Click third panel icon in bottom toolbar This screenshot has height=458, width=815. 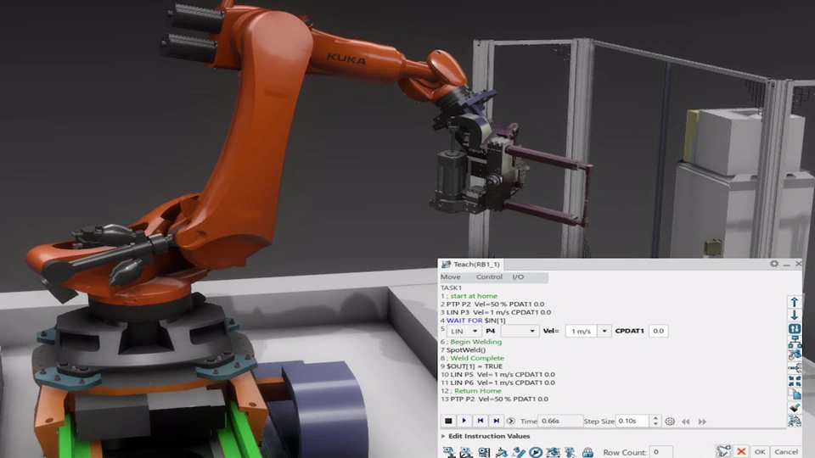484,452
